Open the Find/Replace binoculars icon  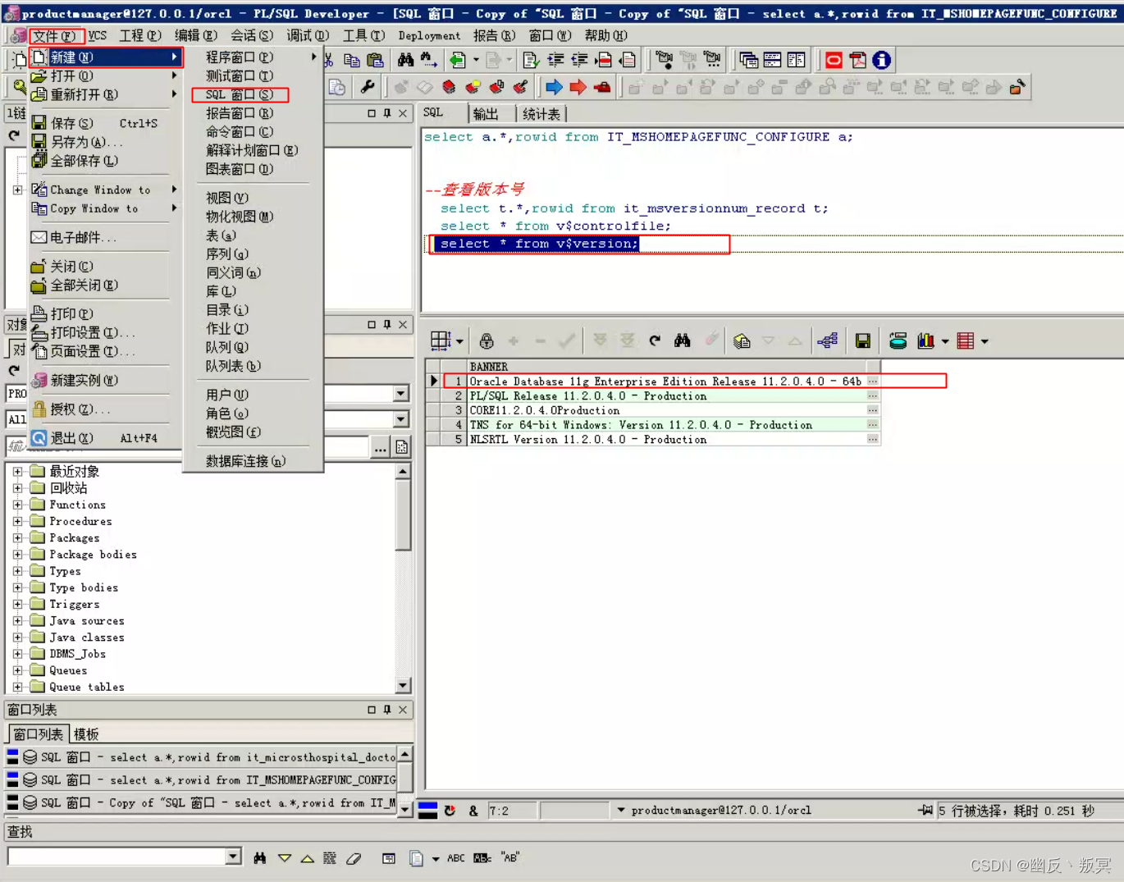pyautogui.click(x=405, y=59)
